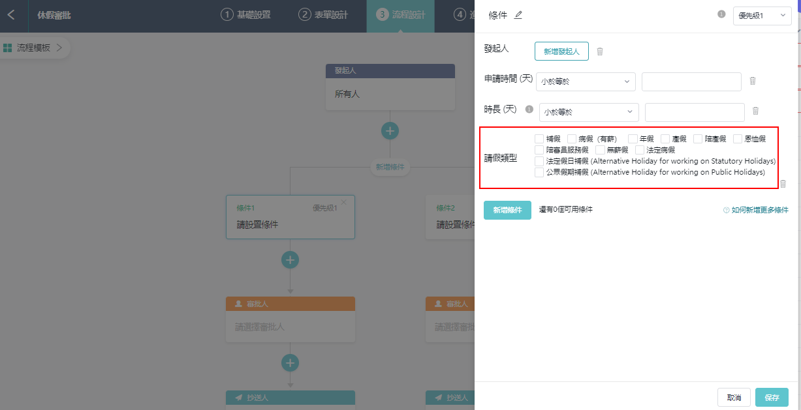Expand the 時長 comparison dropdown
Screen dimensions: 801x410
click(x=589, y=112)
